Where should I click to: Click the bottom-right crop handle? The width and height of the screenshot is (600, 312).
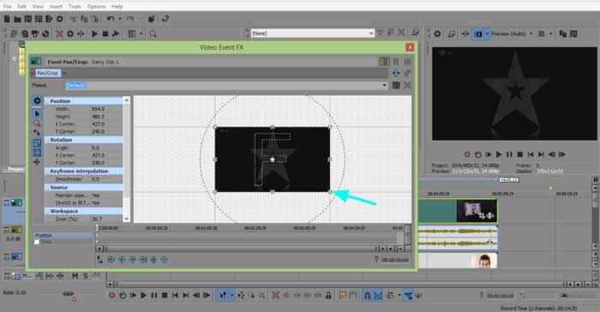(330, 191)
